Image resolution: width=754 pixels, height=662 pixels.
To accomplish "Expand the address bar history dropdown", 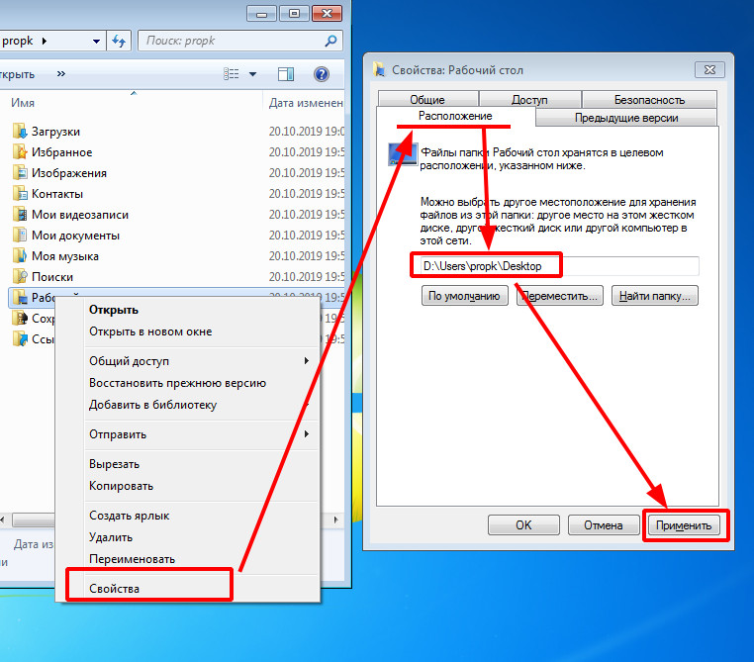I will [x=96, y=41].
